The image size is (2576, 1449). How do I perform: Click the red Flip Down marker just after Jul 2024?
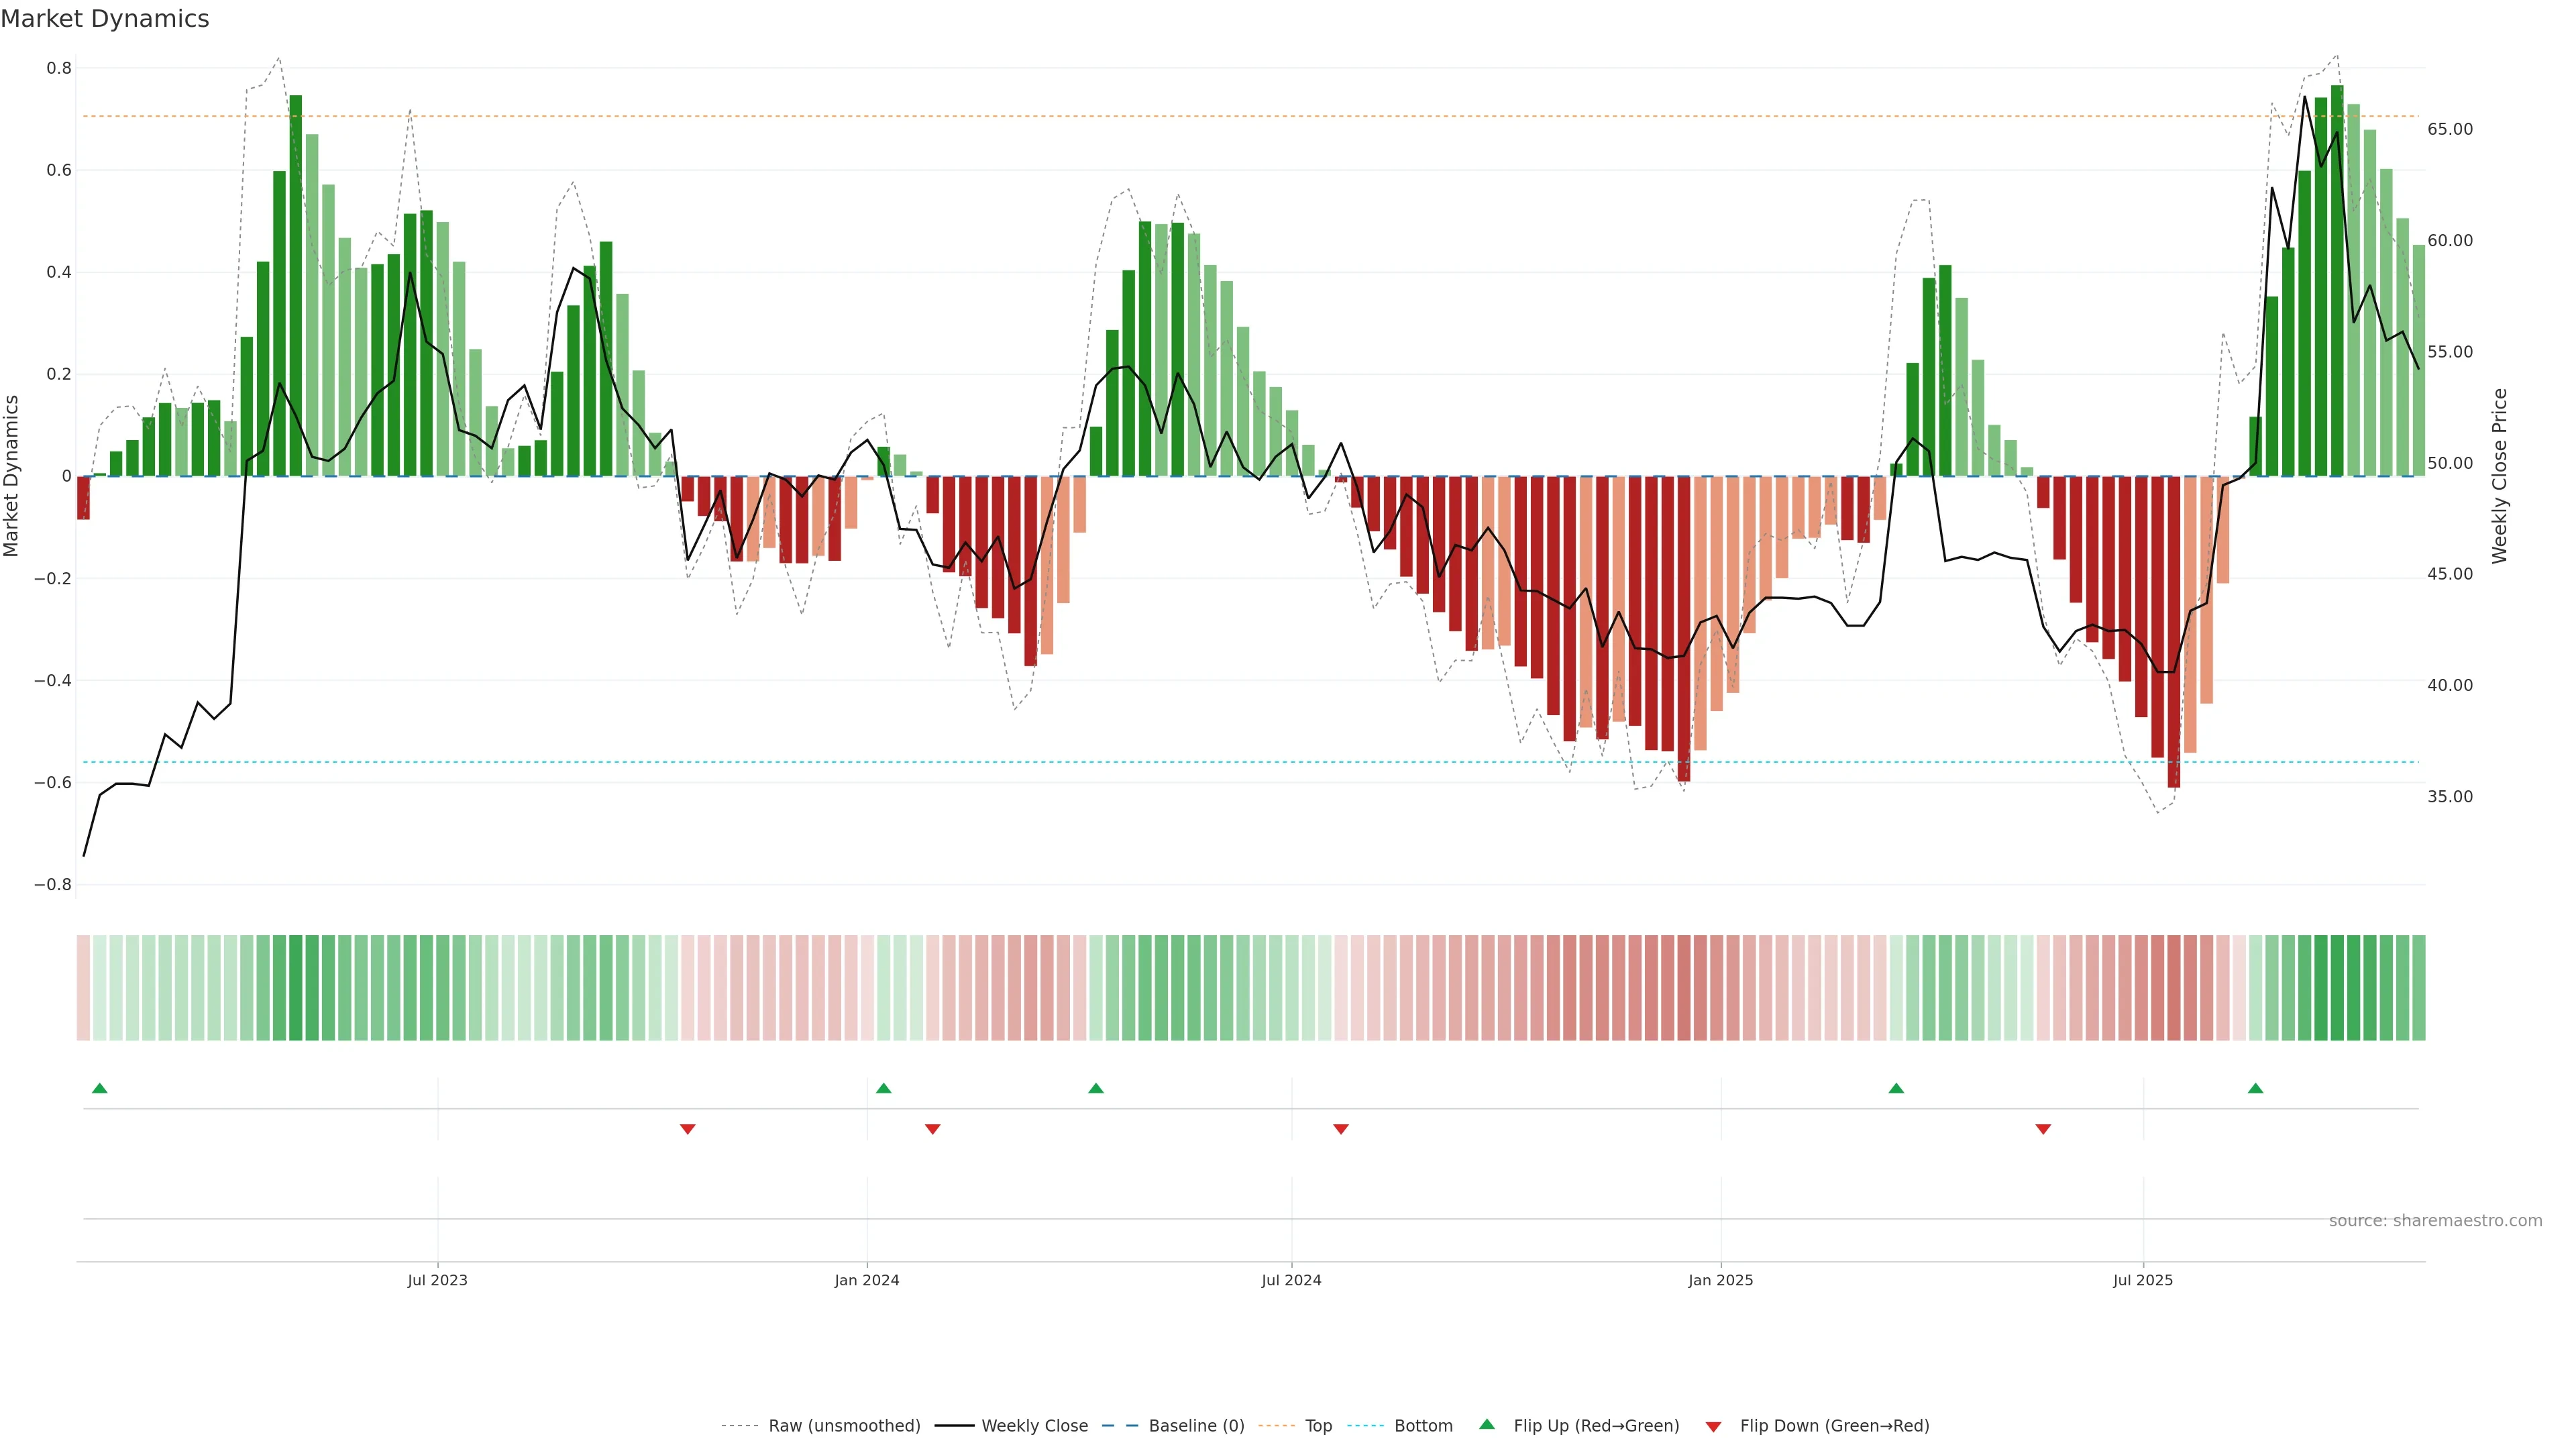(x=1341, y=1129)
